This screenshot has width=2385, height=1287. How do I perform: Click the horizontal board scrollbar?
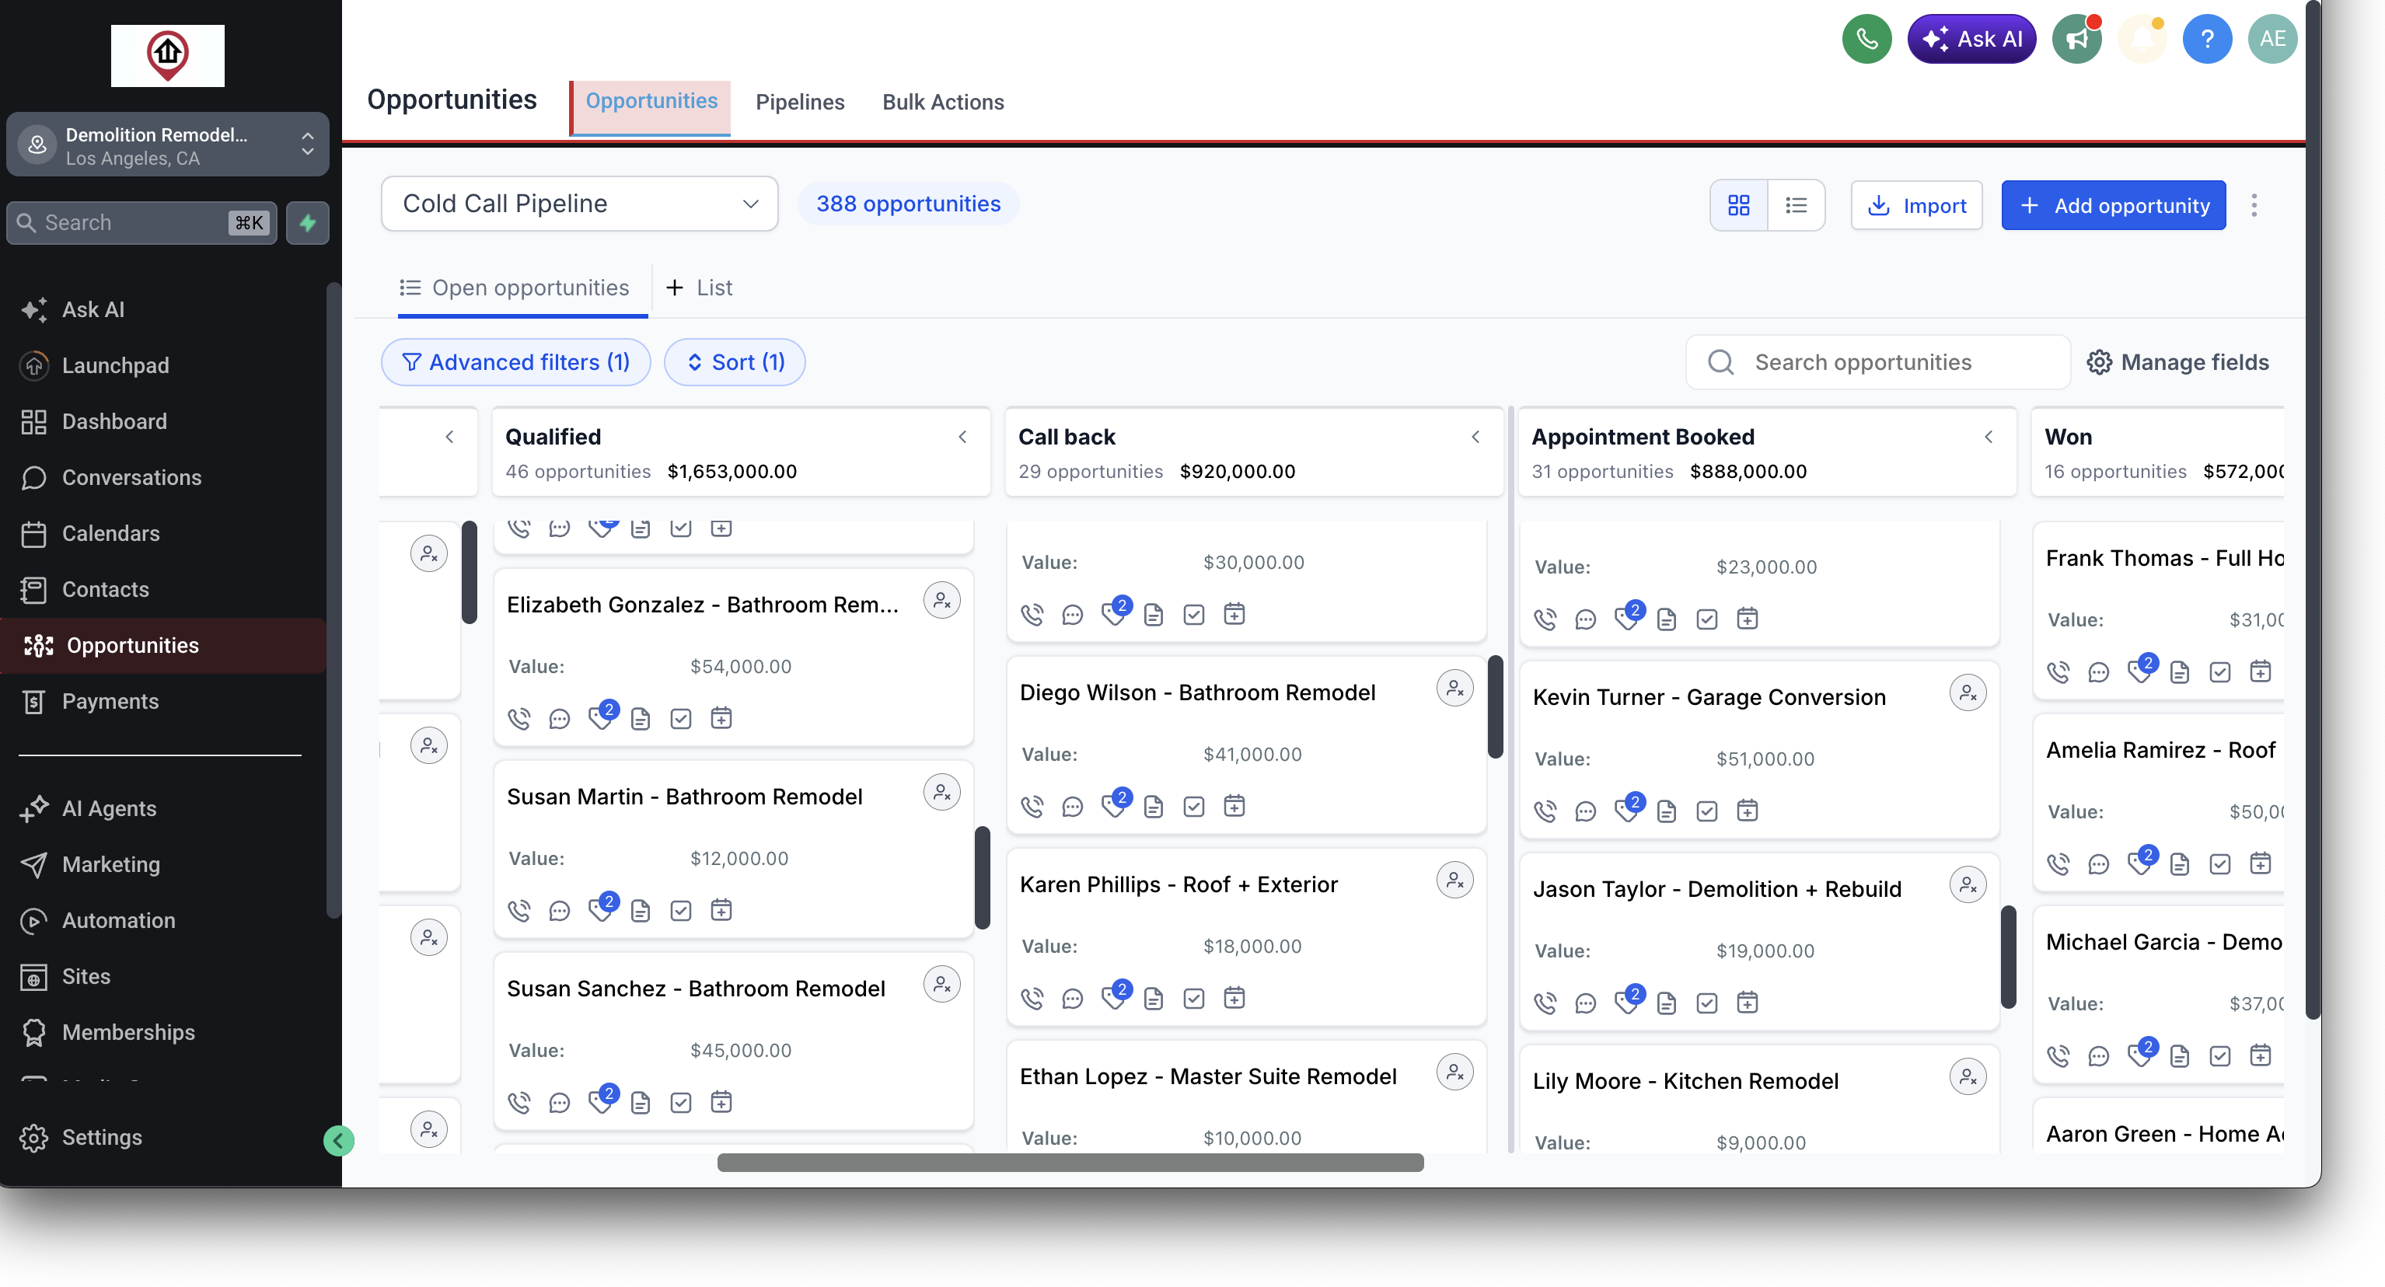(x=1070, y=1163)
